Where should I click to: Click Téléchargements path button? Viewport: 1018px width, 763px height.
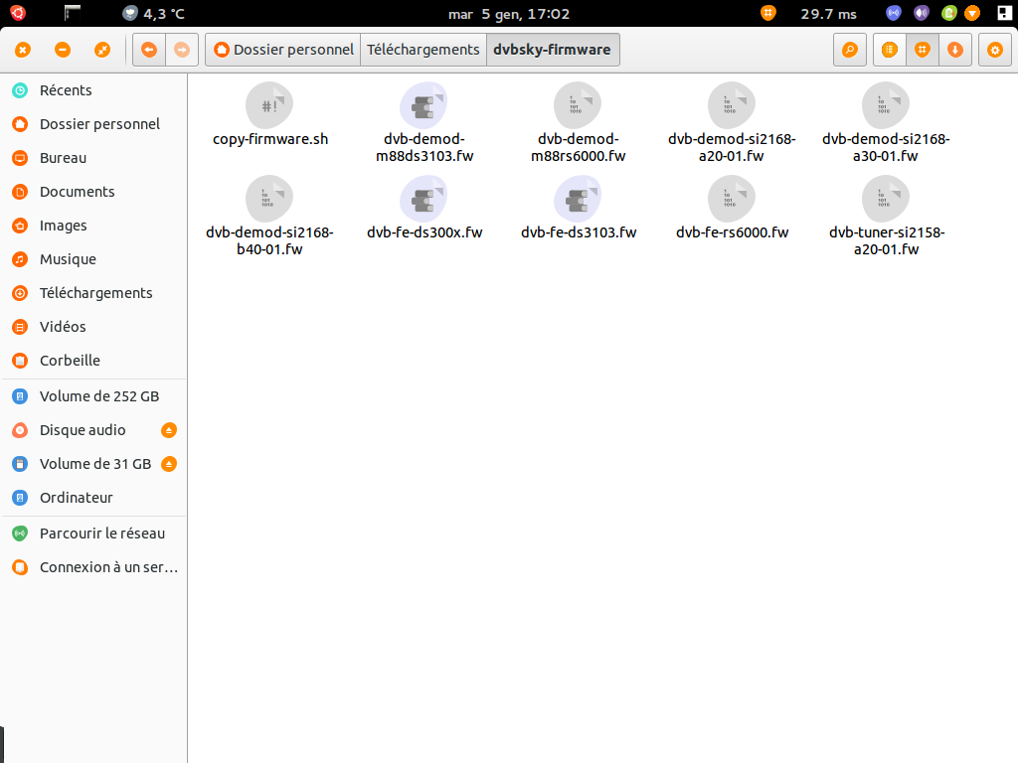tap(424, 50)
